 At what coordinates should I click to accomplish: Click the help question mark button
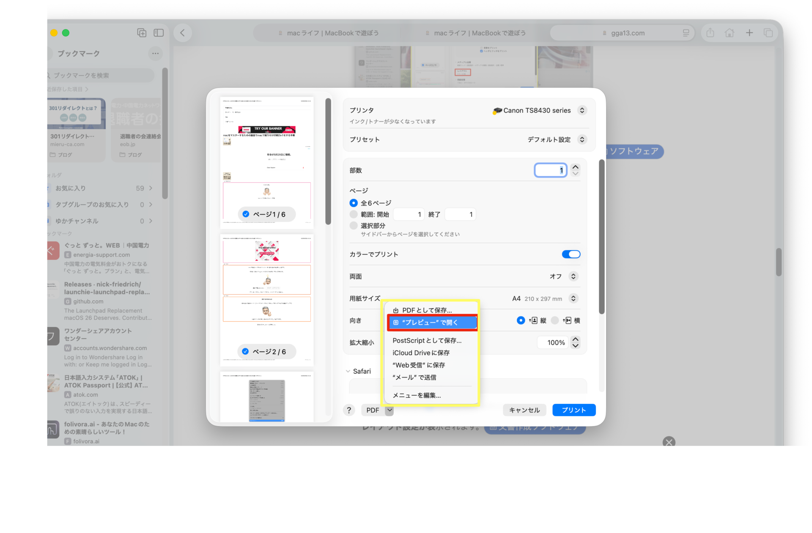(349, 410)
